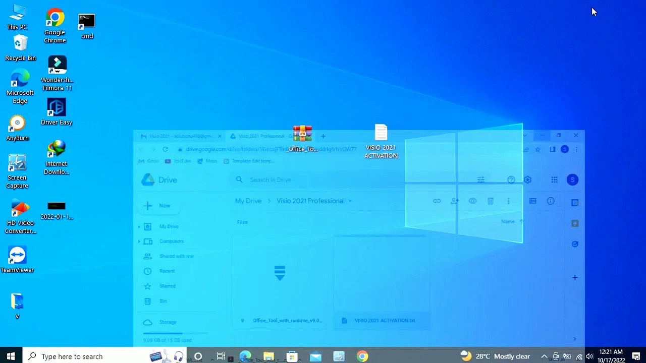Select the AnyBurn desktop shortcut
Image resolution: width=646 pixels, height=363 pixels.
18,129
